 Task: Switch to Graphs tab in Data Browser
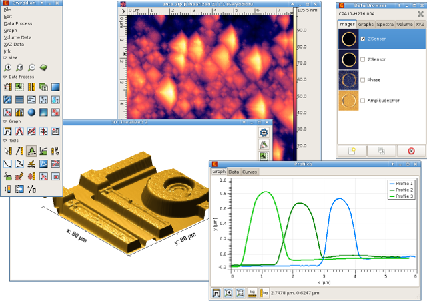click(x=366, y=24)
